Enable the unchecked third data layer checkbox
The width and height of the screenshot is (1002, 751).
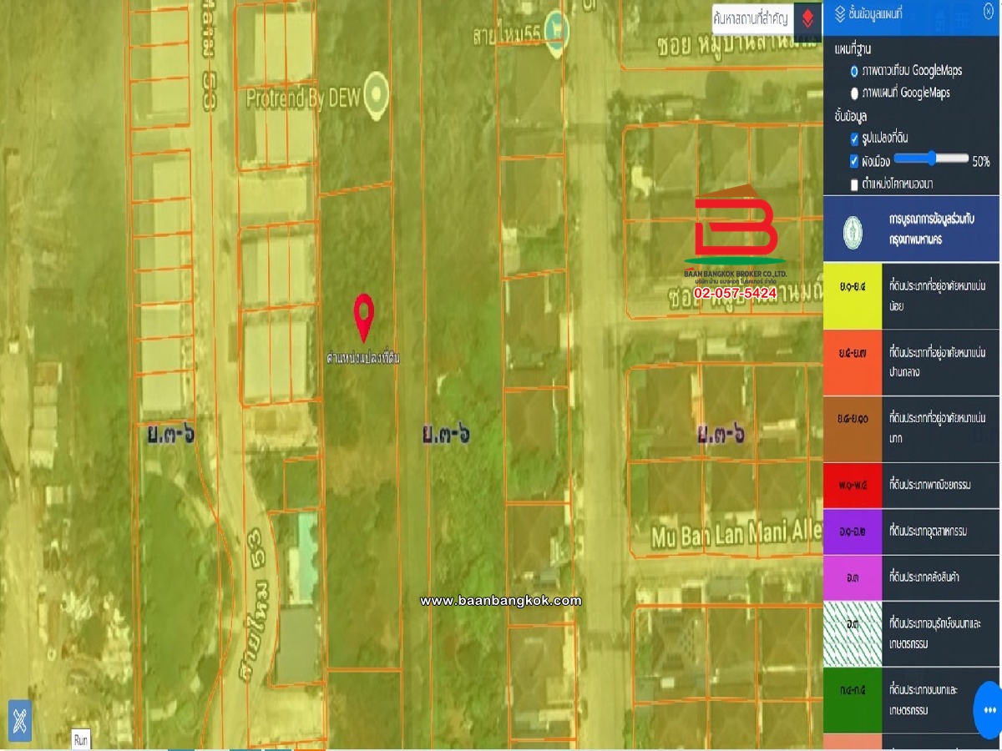point(854,184)
